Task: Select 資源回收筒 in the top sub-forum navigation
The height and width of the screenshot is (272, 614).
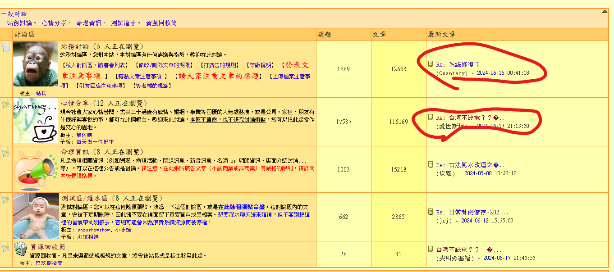Action: [161, 23]
